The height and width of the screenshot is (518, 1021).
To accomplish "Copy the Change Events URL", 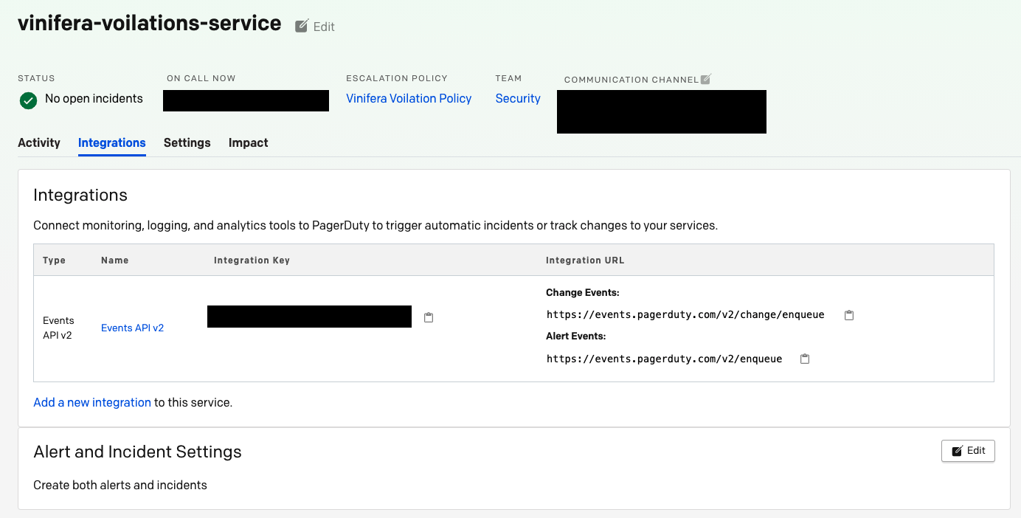I will (x=849, y=315).
